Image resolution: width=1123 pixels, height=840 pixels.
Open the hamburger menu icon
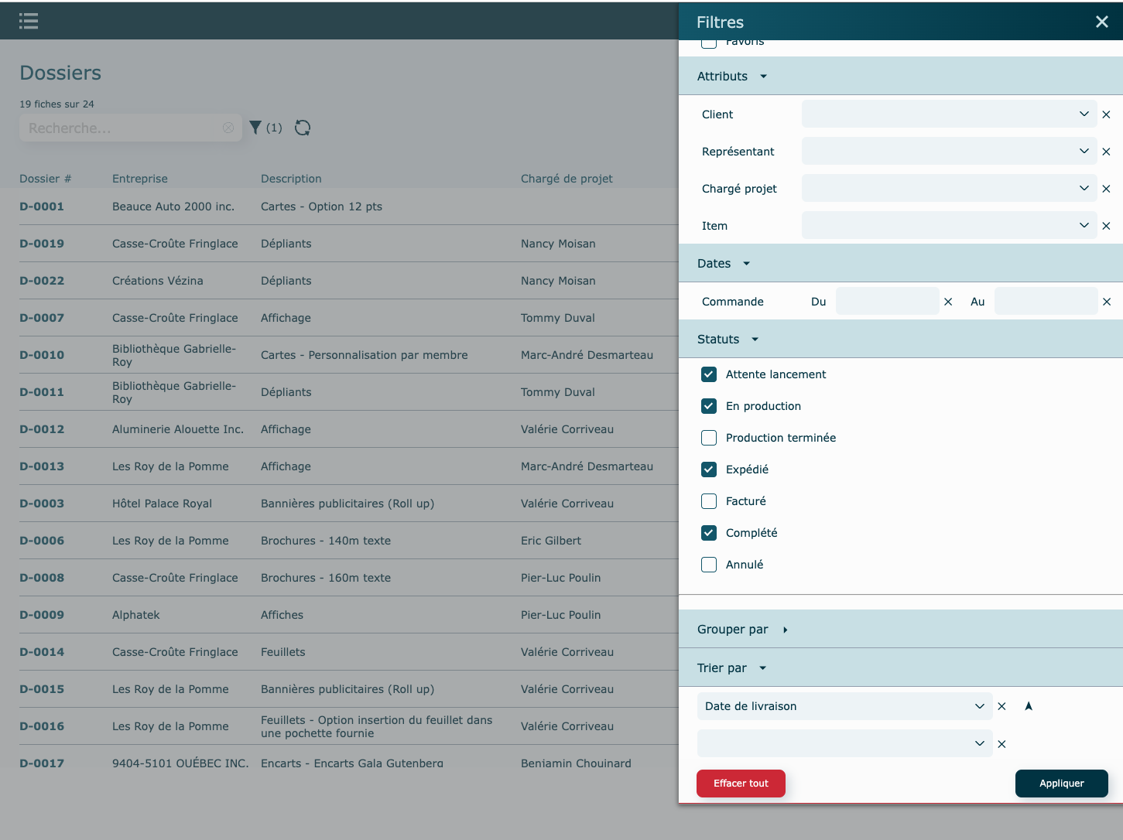[29, 21]
